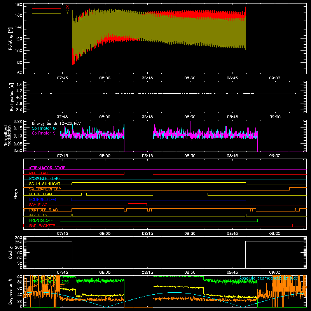Click the 08:45 time label under modulation plot
The height and width of the screenshot is (311, 311).
(x=232, y=156)
